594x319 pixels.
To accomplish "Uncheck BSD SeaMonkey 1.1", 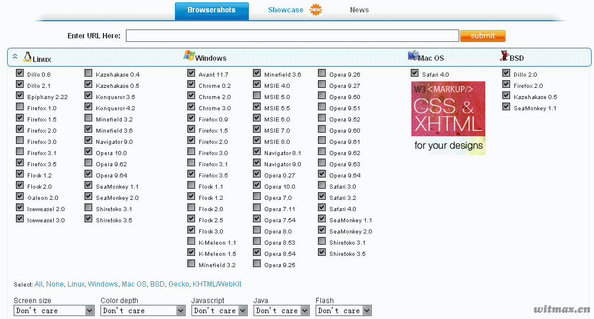I will pyautogui.click(x=506, y=106).
